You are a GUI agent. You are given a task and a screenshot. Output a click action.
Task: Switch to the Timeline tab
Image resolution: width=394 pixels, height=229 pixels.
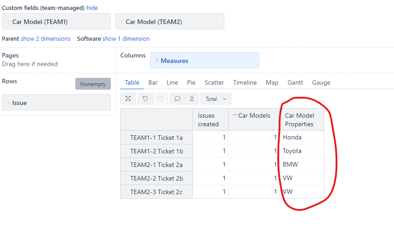245,82
